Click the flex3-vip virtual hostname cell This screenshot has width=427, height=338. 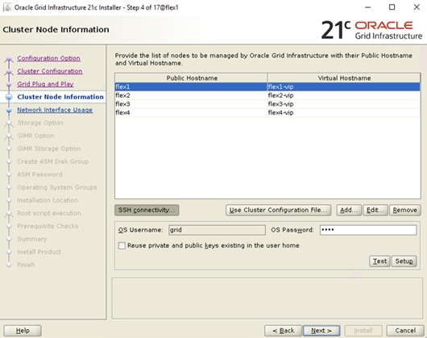(344, 104)
